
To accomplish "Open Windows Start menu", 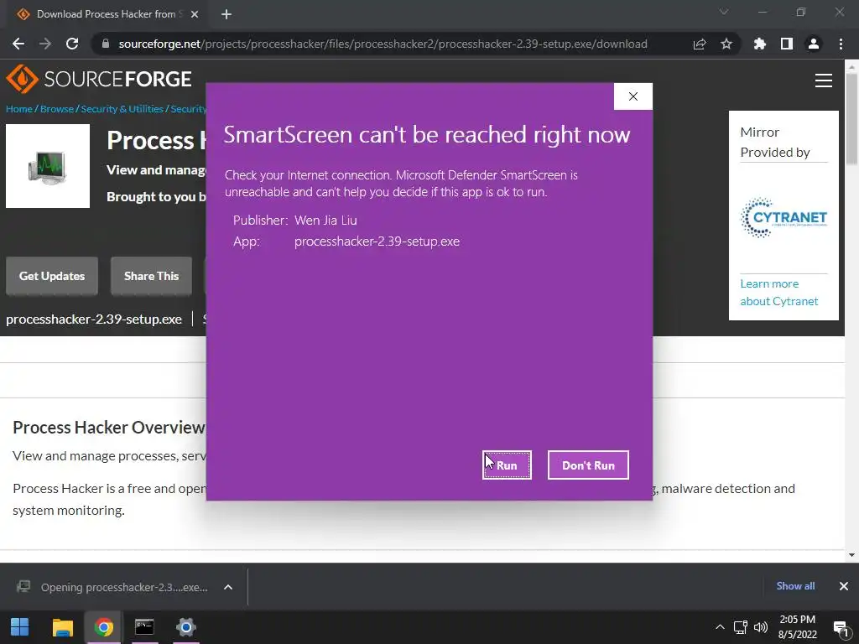I will click(20, 627).
